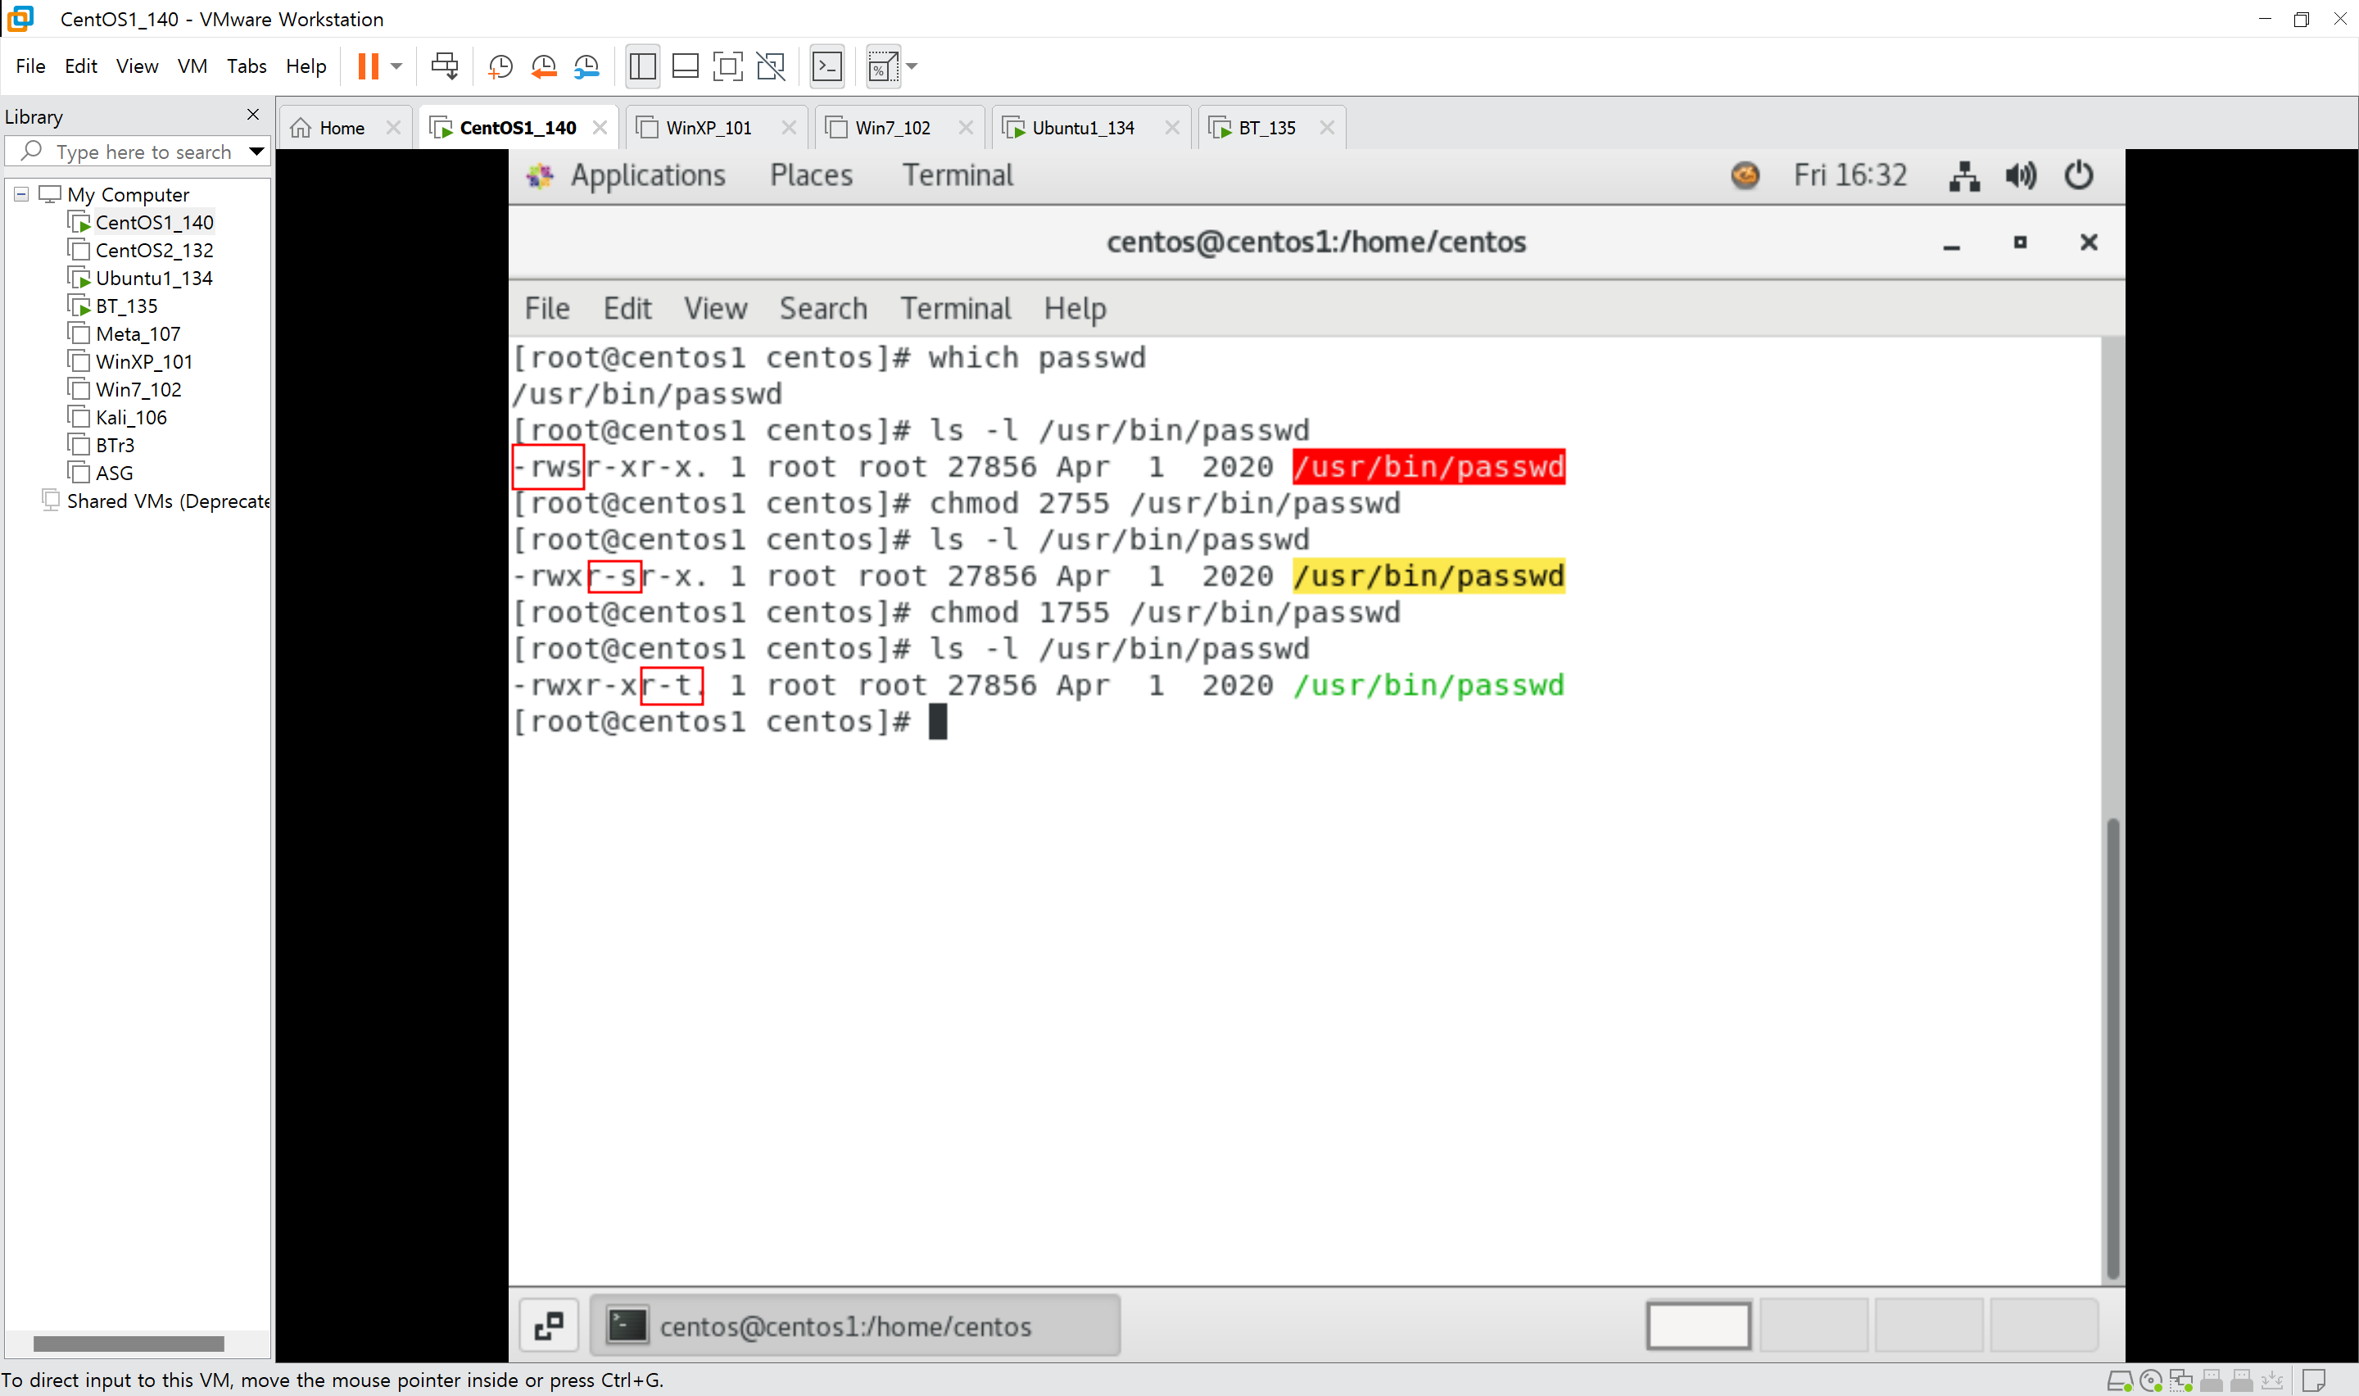Open the VM menu

192,66
